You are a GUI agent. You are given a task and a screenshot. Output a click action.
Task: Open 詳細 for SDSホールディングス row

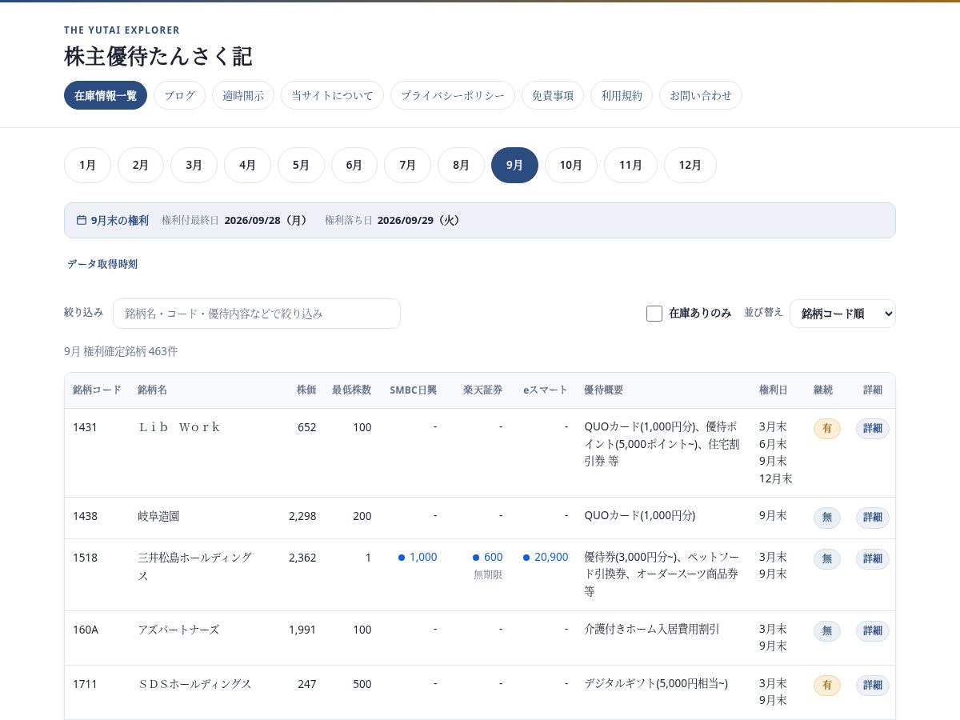click(x=873, y=686)
